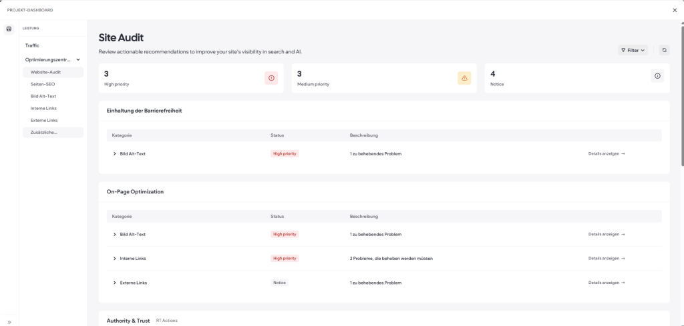
Task: Click the refresh icon next to Filter
Action: click(x=665, y=50)
